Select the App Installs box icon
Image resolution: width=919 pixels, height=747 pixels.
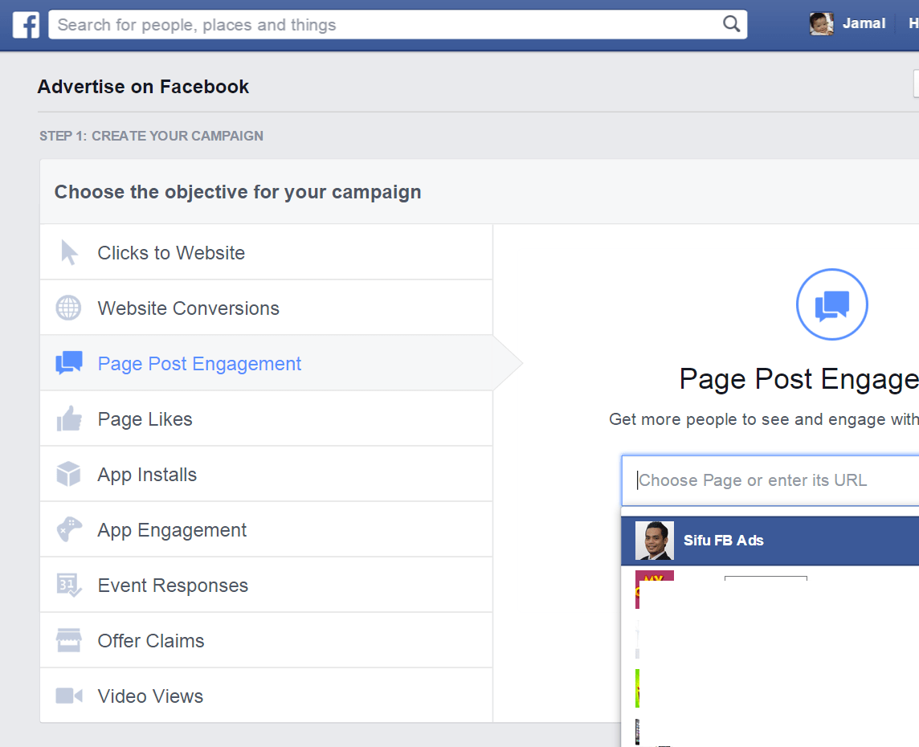click(68, 474)
